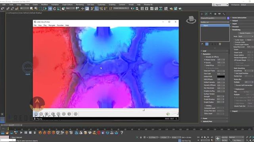The image size is (254, 142).
Task: Activate the Select and Rotate tool
Action: pyautogui.click(x=54, y=9)
